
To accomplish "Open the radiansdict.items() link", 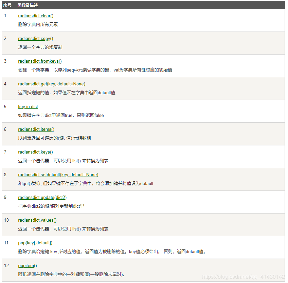I will point(36,129).
